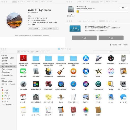Launch GarageBand guitar icon
The image size is (130, 130).
[61, 71]
